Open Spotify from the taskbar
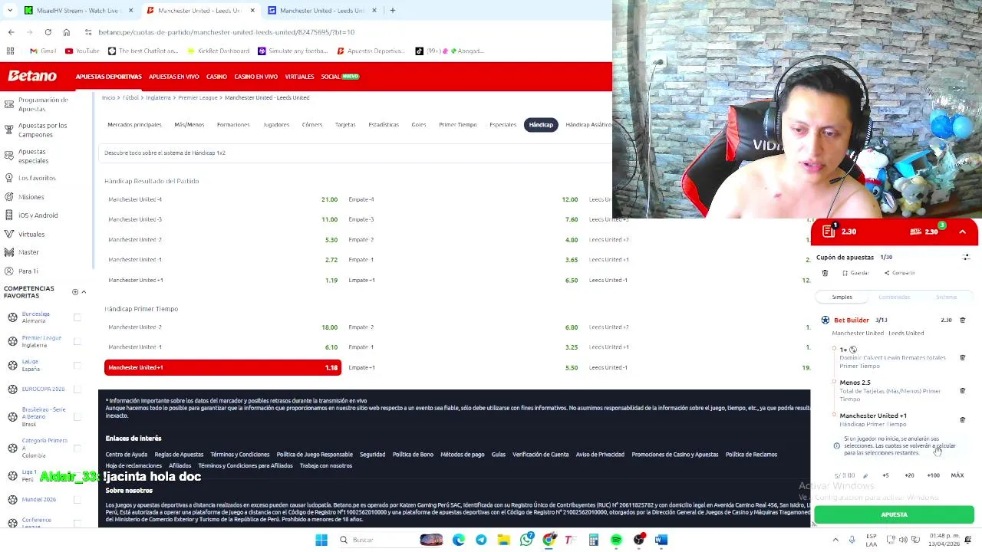982x552 pixels. pyautogui.click(x=616, y=540)
